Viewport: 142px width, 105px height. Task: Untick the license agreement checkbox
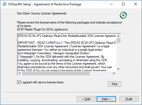(19, 82)
